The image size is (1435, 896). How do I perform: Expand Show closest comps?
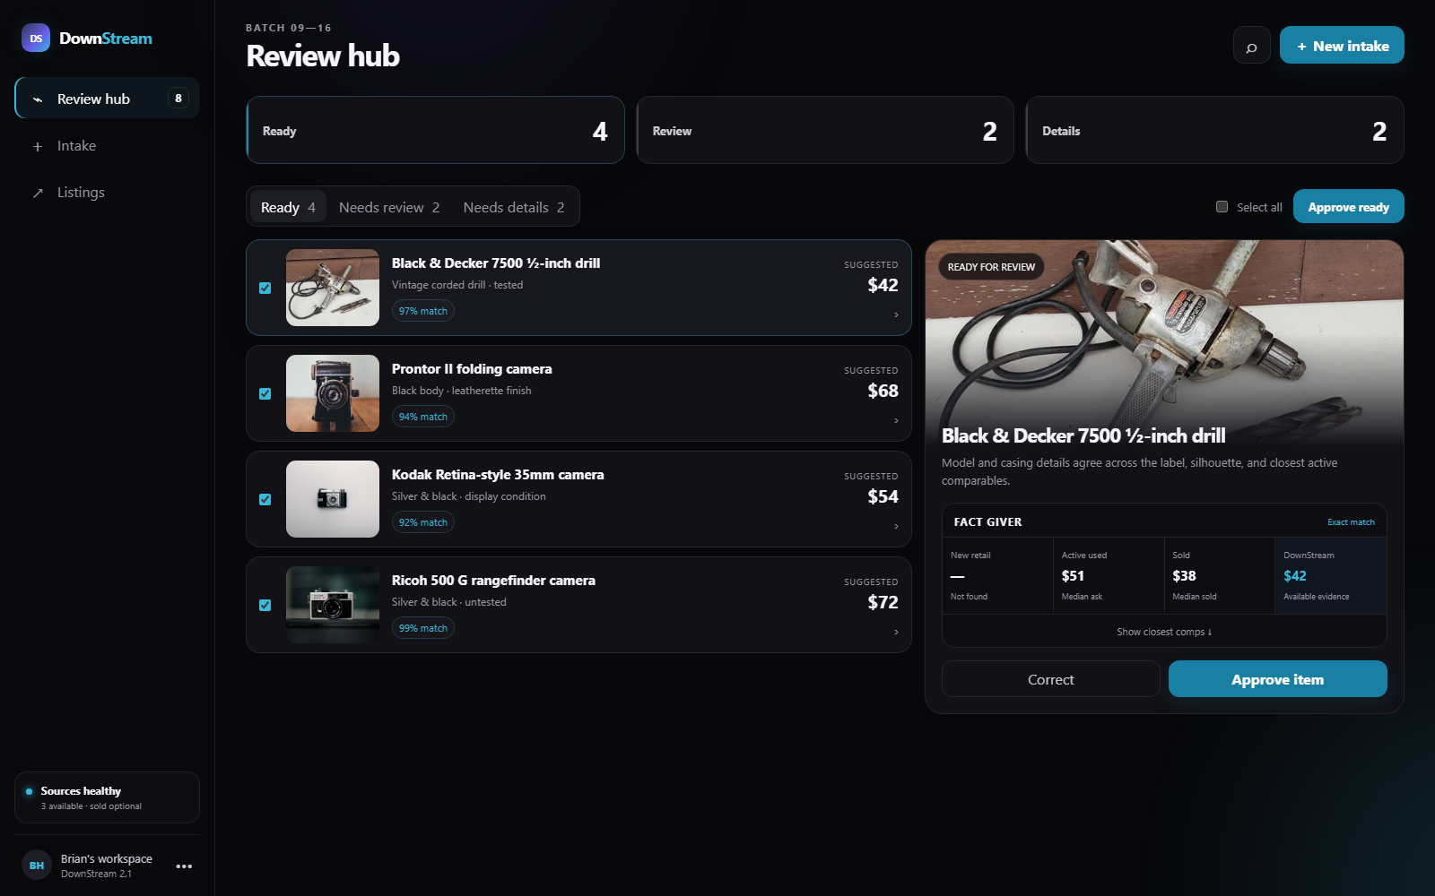[1164, 632]
